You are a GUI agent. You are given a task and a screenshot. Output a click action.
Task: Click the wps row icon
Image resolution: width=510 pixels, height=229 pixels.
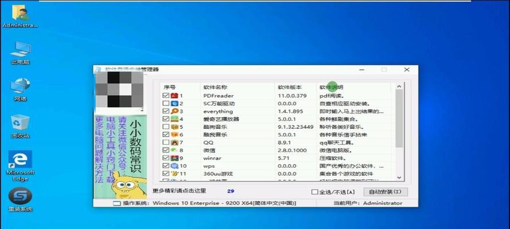coord(174,166)
